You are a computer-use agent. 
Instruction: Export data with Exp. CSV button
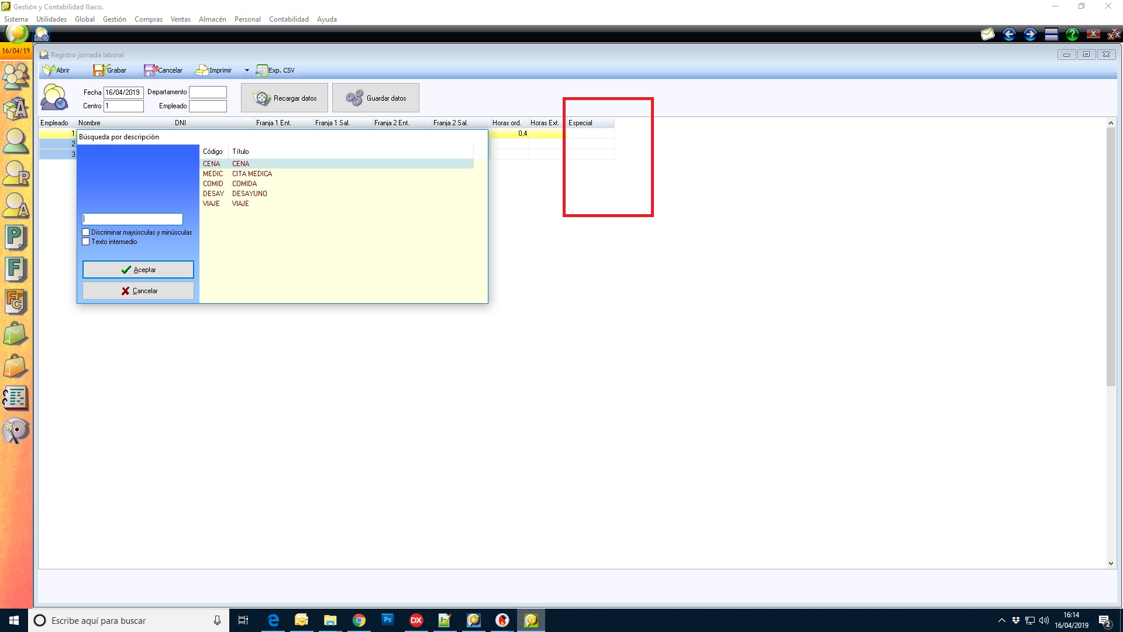click(x=275, y=70)
